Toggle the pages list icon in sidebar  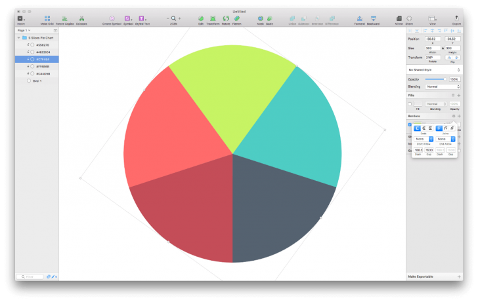(55, 30)
